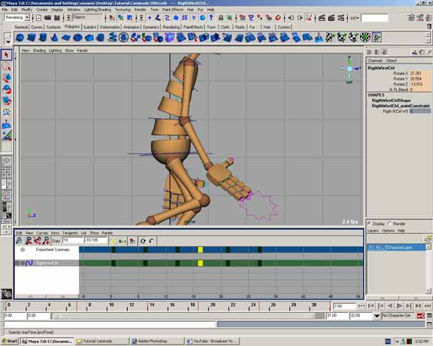The image size is (433, 346).
Task: Click the frame playback range icon in Dope Sheet
Action: tap(122, 241)
